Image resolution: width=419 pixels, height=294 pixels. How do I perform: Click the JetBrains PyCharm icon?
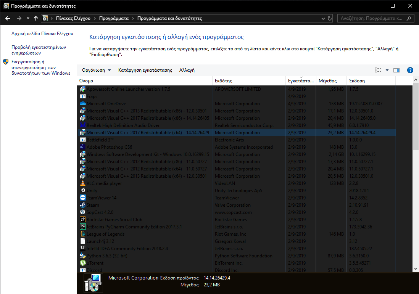click(82, 227)
